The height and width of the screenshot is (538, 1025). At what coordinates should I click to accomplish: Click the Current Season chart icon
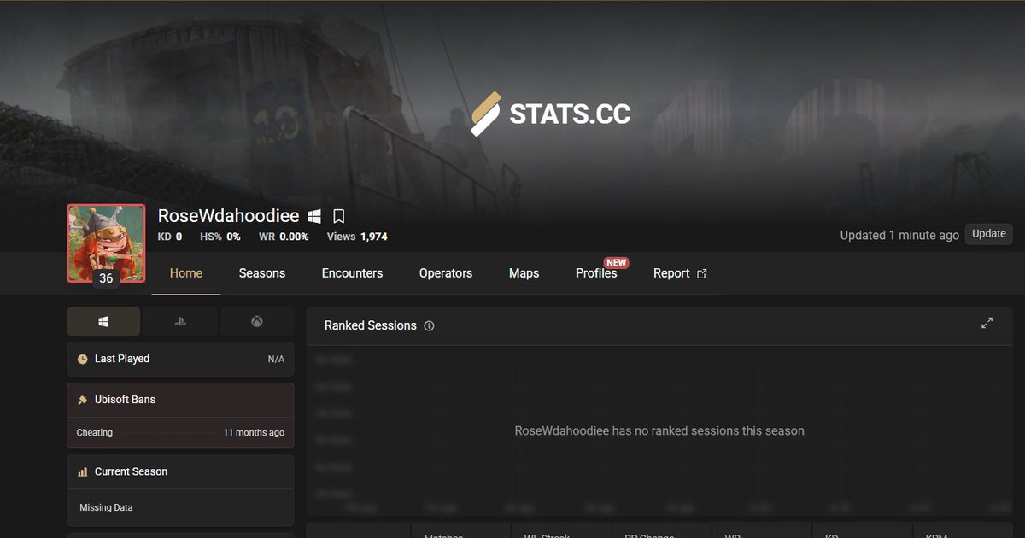tap(83, 471)
